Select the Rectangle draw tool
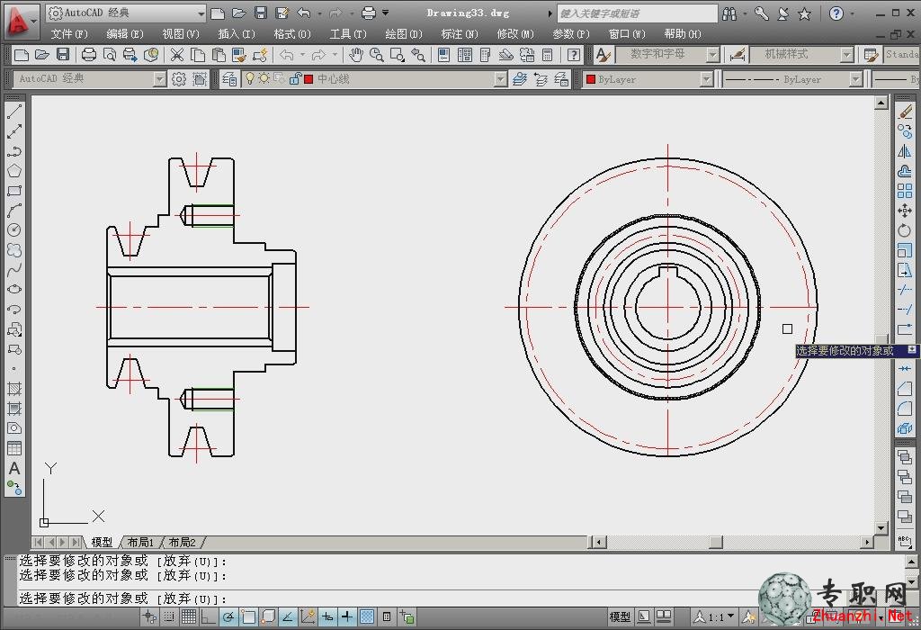921x630 pixels. tap(14, 191)
